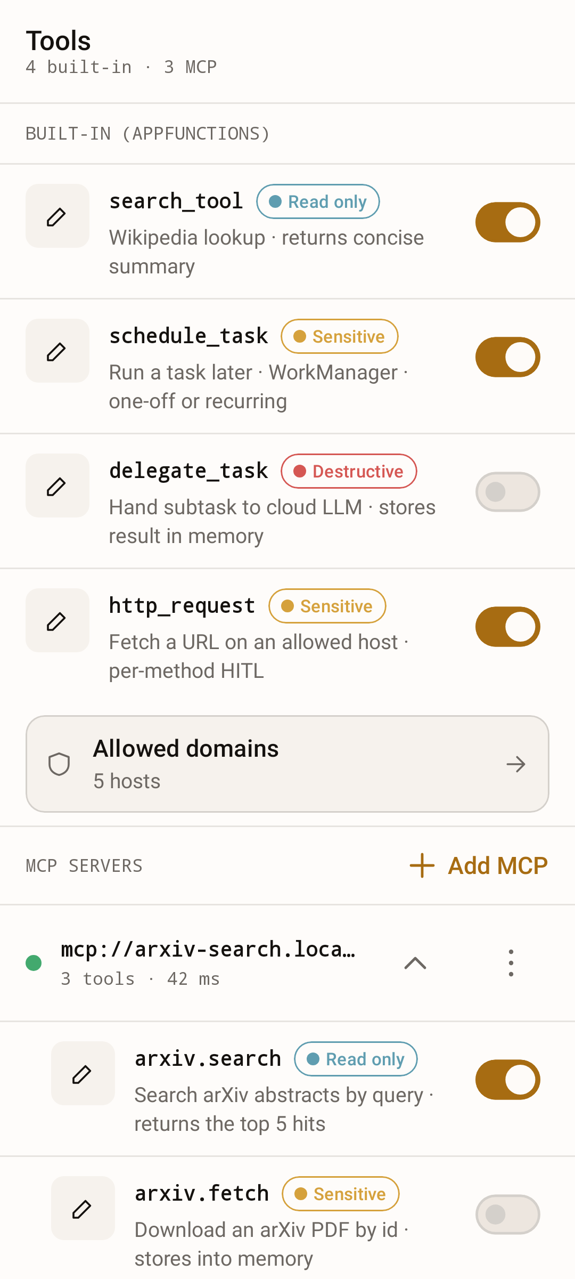The width and height of the screenshot is (575, 1279).
Task: Click the mcp://arxiv-search server URL
Action: [x=208, y=950]
